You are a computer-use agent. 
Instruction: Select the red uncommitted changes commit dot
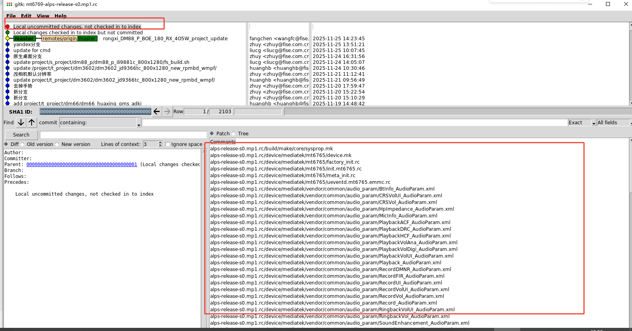coord(8,27)
